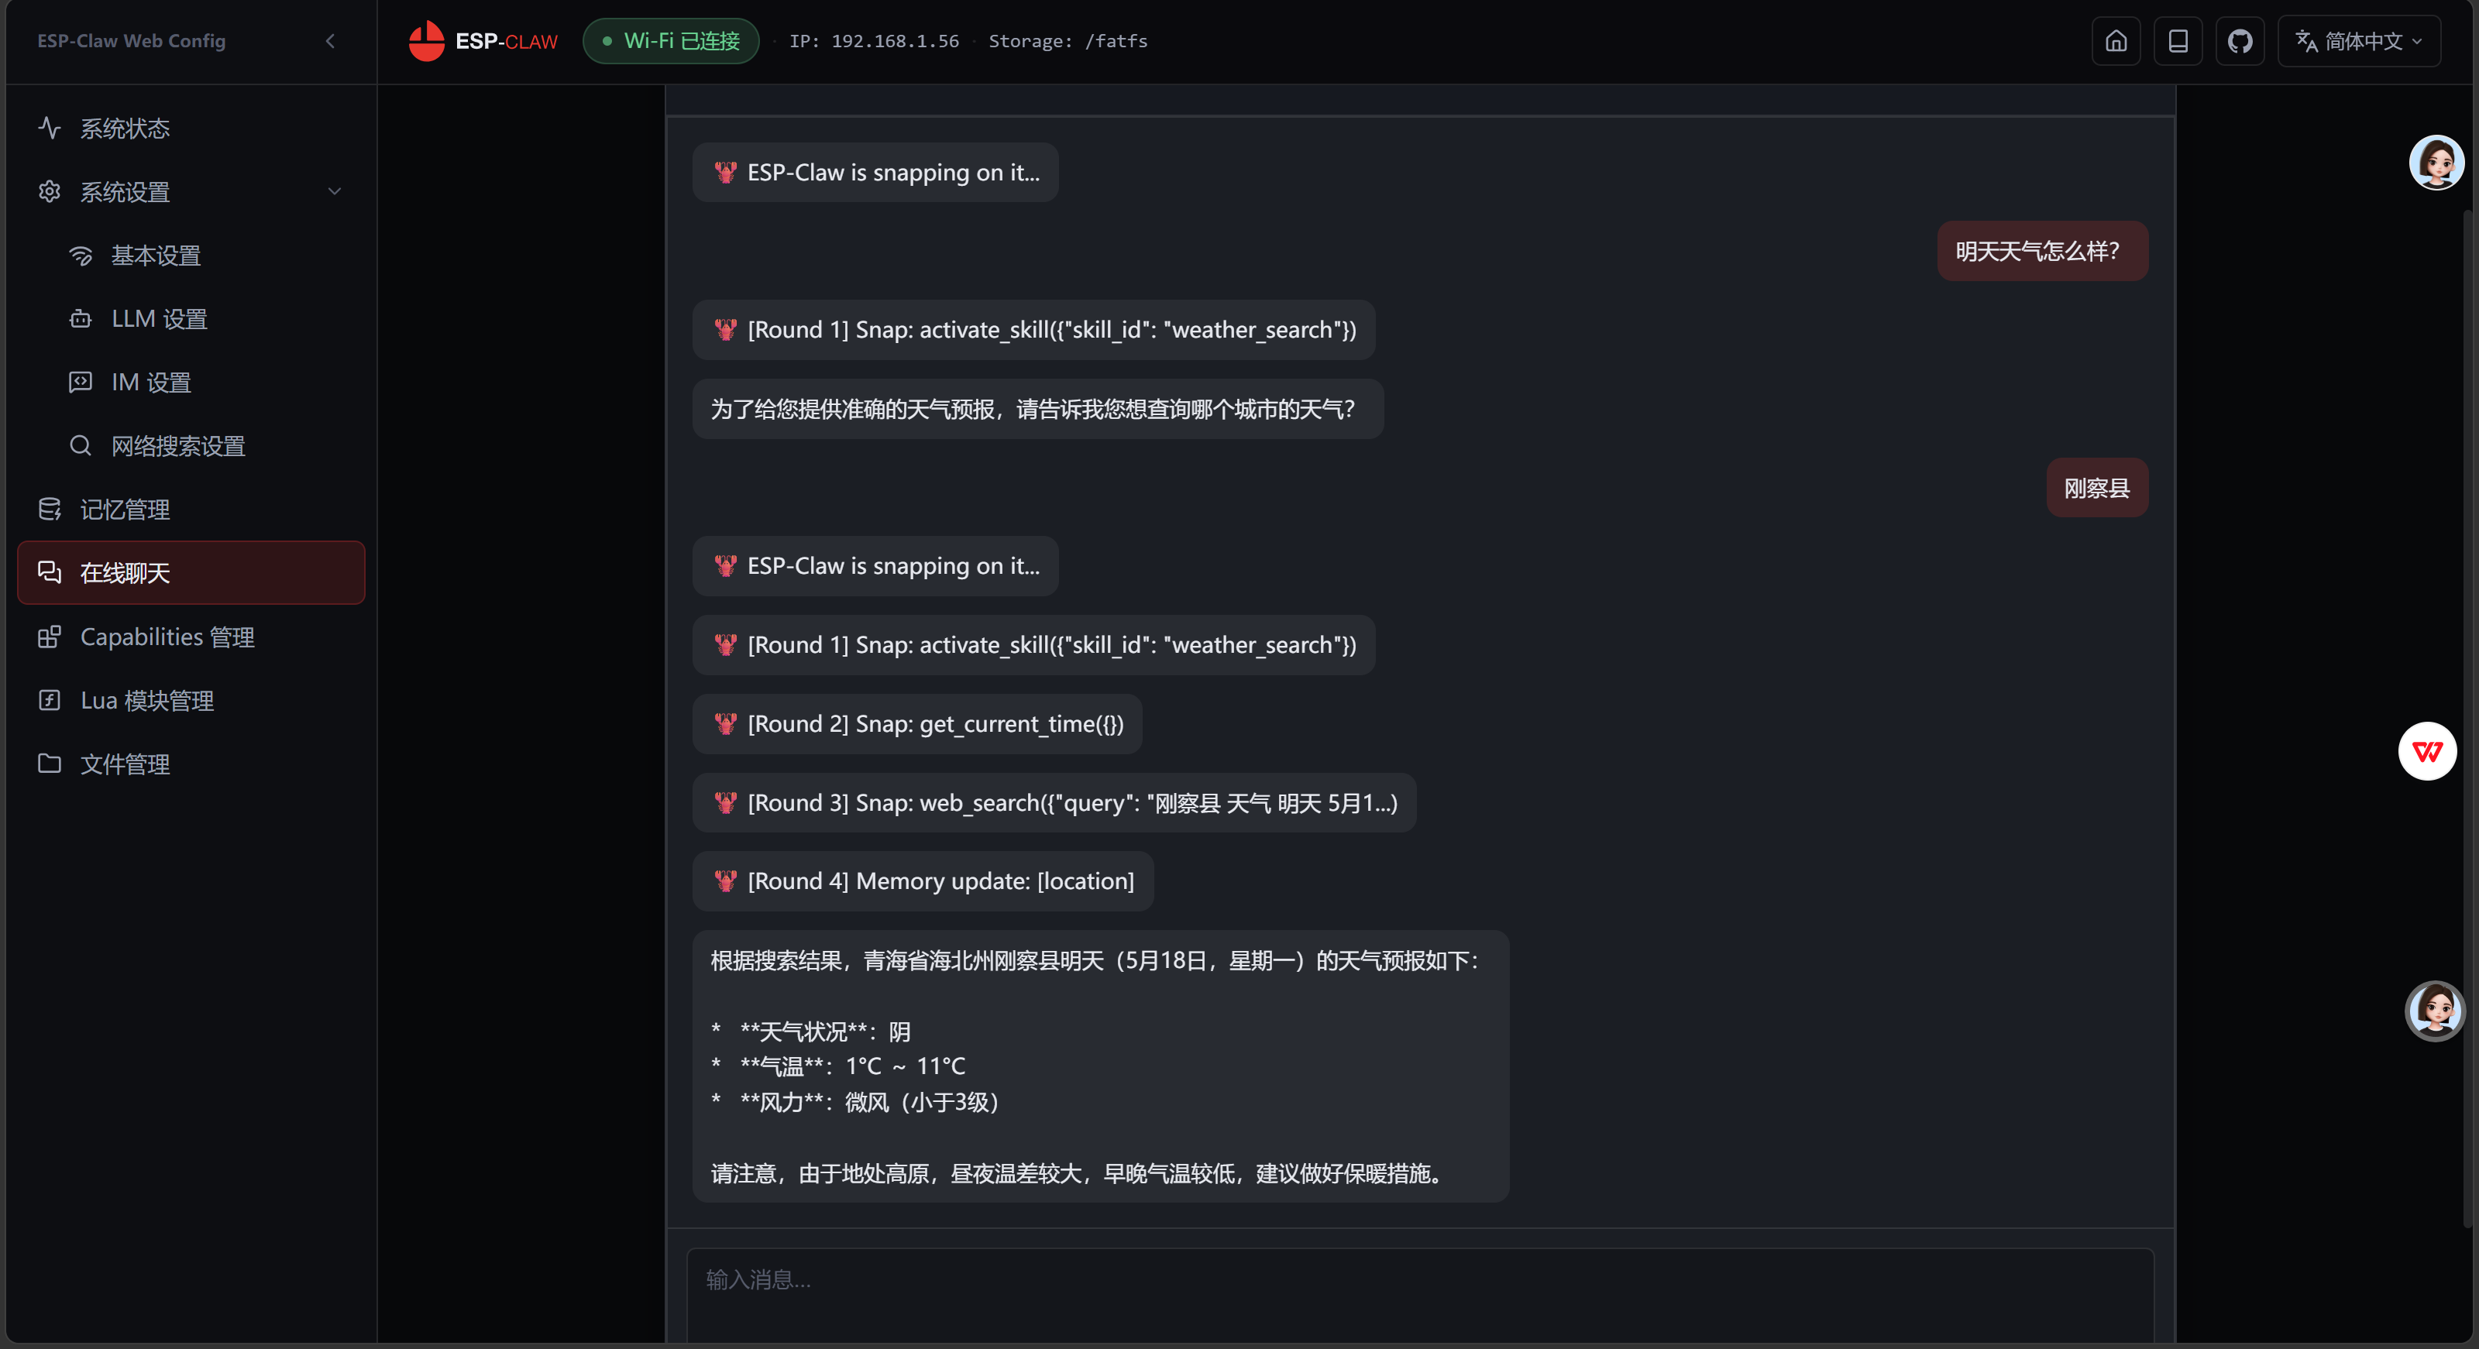Click the red W floating icon
2479x1349 pixels.
(x=2427, y=750)
